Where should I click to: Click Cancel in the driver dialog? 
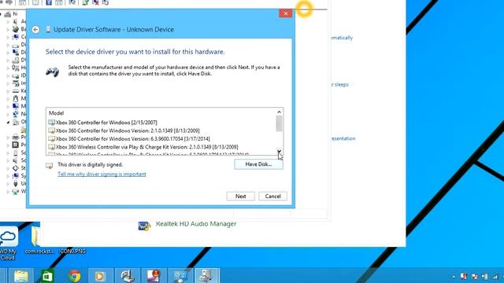272,197
